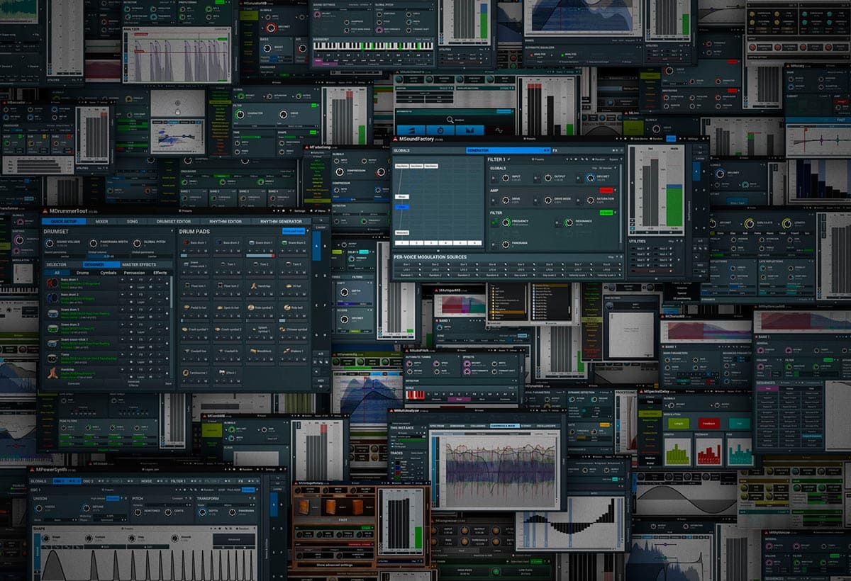This screenshot has width=851, height=581.
Task: Open RHYTHM GENERATOR tab
Action: [x=281, y=221]
